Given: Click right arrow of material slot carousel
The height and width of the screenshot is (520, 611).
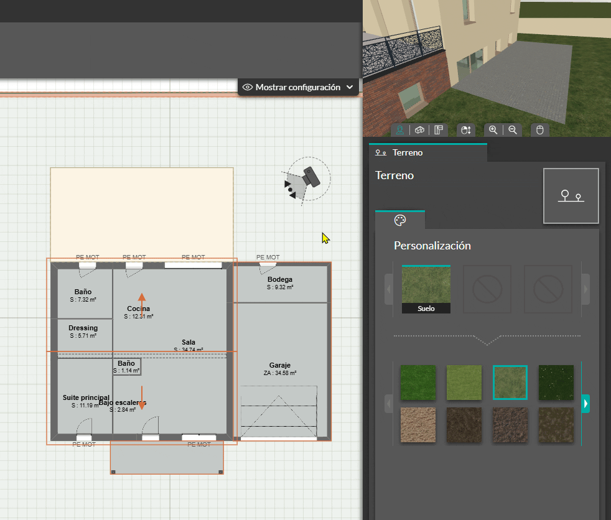Looking at the screenshot, I should (x=585, y=289).
